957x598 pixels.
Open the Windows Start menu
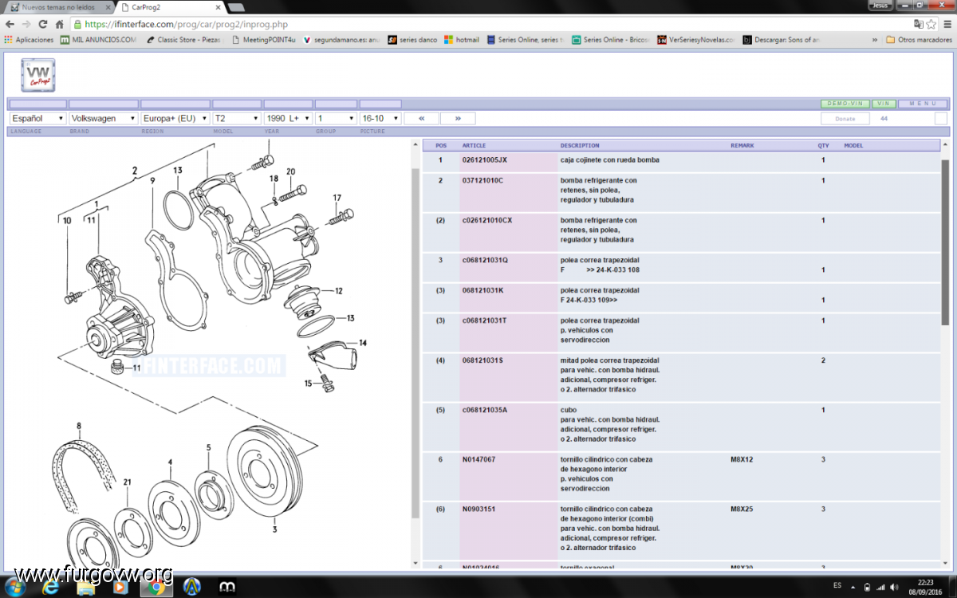click(x=15, y=586)
